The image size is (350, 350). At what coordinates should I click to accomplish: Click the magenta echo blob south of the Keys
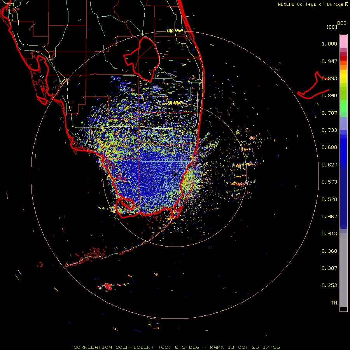tap(108, 286)
